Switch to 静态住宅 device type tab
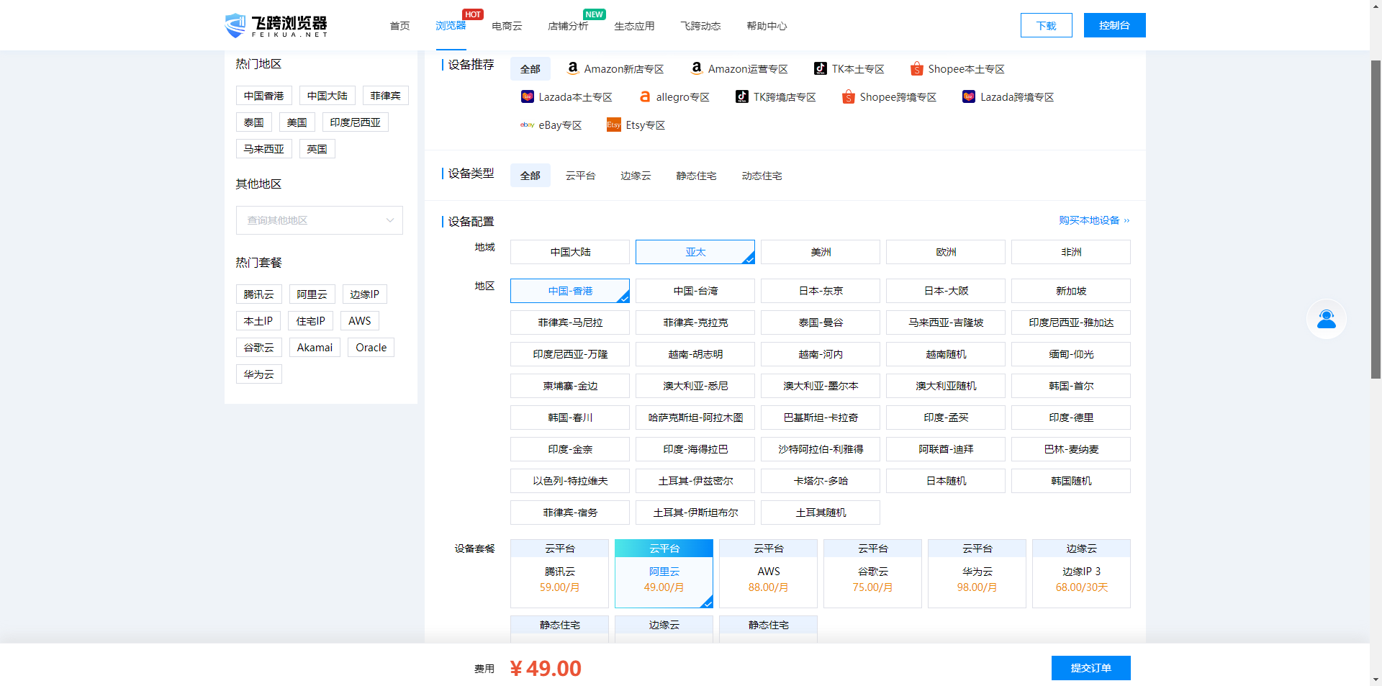Image resolution: width=1382 pixels, height=686 pixels. (x=696, y=176)
